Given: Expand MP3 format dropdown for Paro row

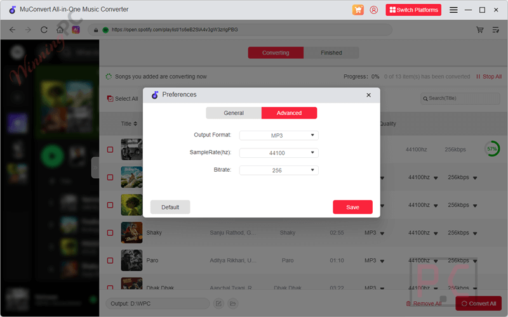Looking at the screenshot, I should coord(382,261).
